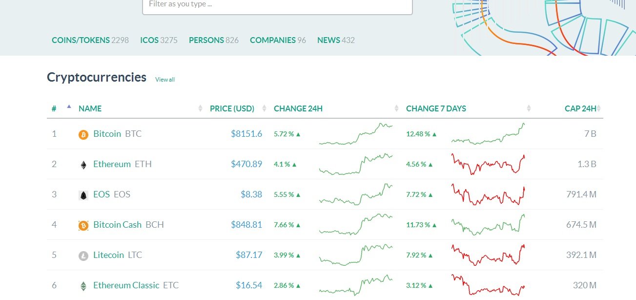This screenshot has width=636, height=300.
Task: Click the EOS logo icon
Action: click(83, 195)
